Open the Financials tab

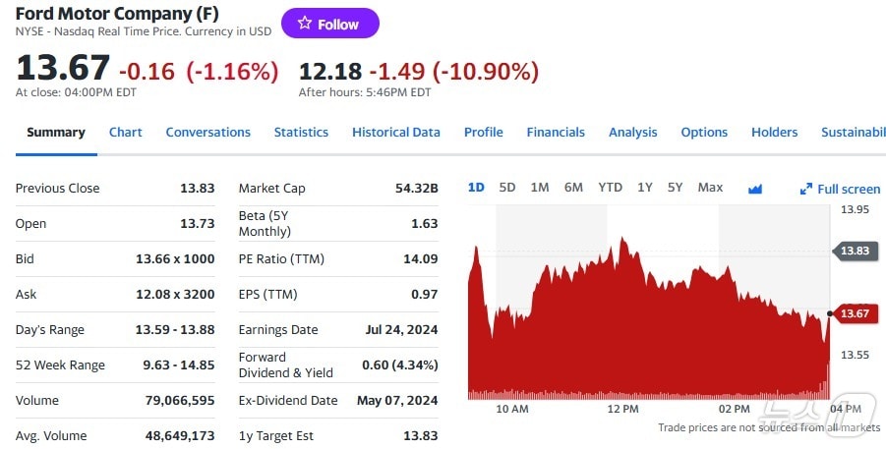pyautogui.click(x=556, y=133)
